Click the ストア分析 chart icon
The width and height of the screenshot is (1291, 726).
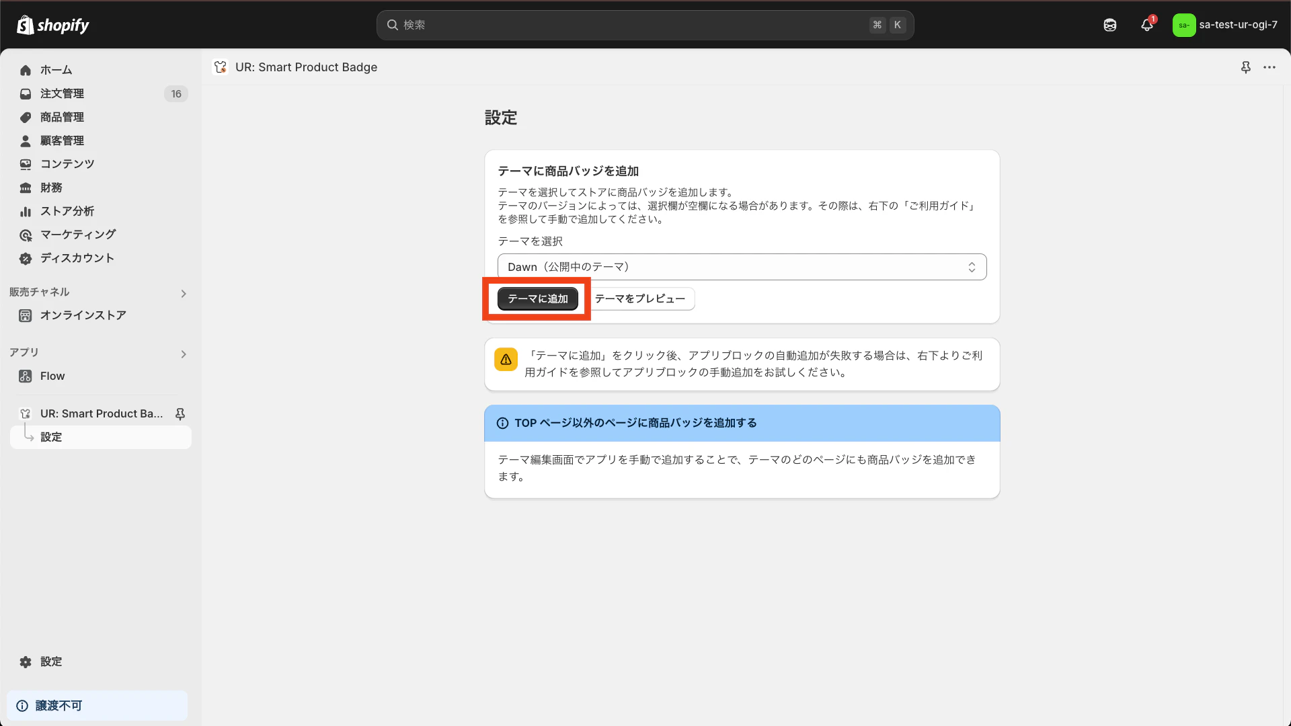[26, 211]
